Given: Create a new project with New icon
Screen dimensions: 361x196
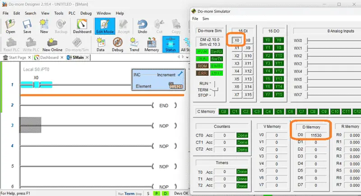Looking at the screenshot, I should pyautogui.click(x=44, y=27).
